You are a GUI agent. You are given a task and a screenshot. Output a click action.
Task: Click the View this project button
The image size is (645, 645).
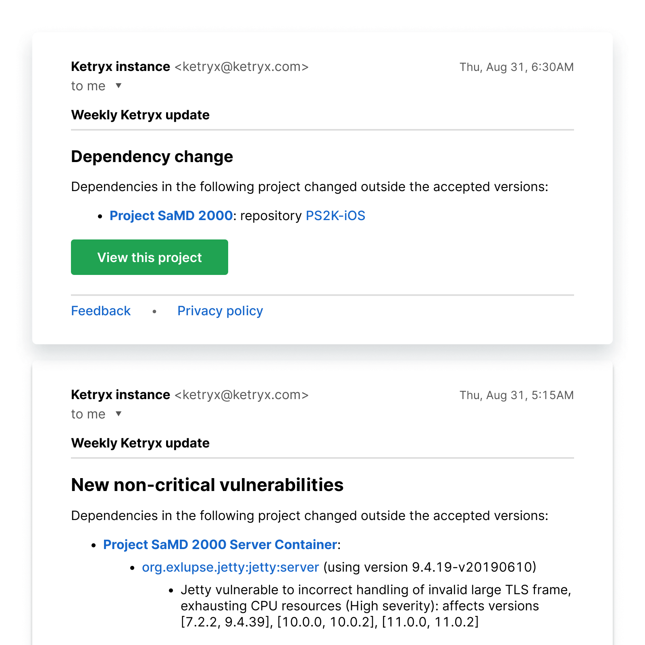pos(150,257)
